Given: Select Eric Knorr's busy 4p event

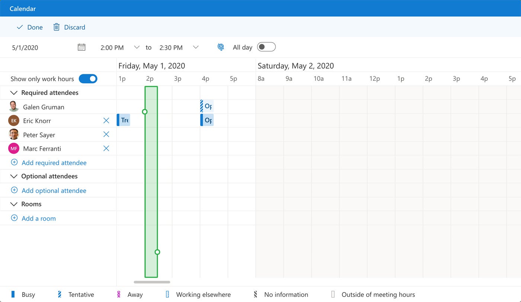Looking at the screenshot, I should coord(207,120).
